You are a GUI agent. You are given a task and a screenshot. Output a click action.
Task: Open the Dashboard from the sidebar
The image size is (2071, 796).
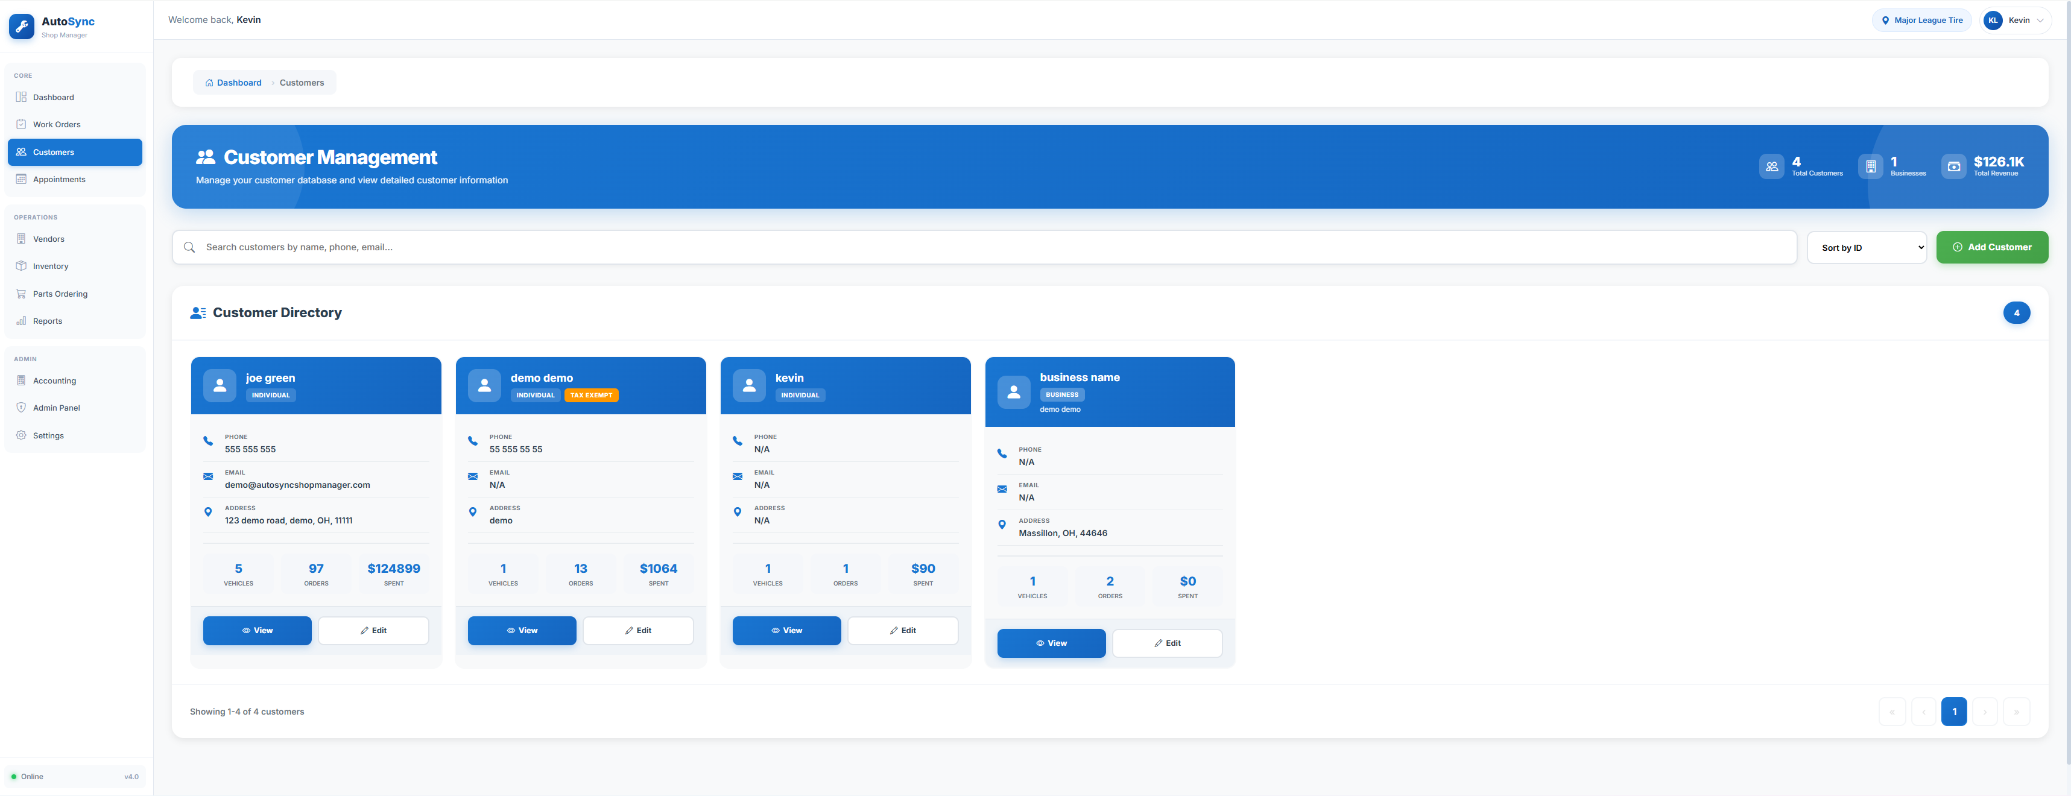(x=53, y=96)
